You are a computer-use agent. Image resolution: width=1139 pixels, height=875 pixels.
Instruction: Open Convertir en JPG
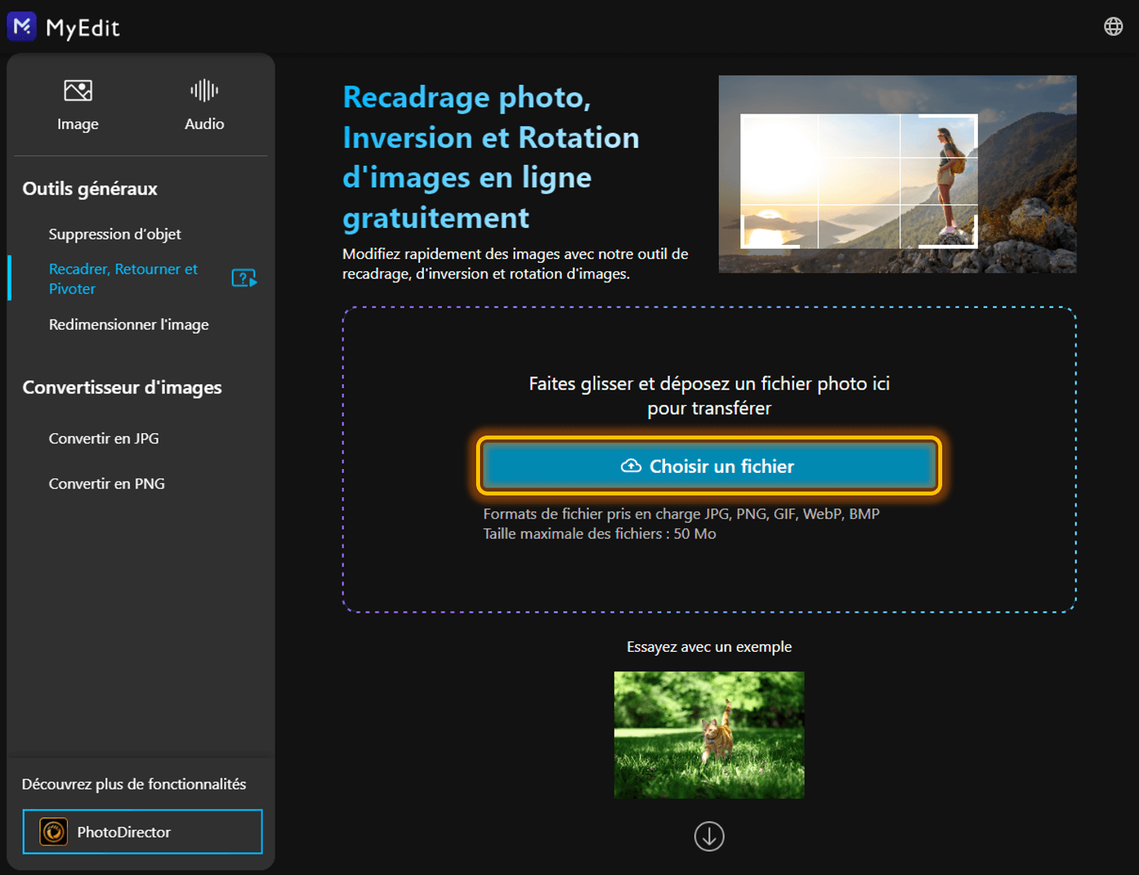tap(103, 439)
